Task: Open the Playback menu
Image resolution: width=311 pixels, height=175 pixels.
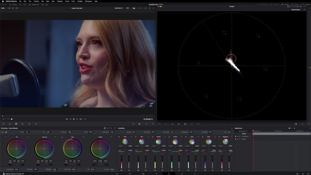Action: pyautogui.click(x=60, y=1)
